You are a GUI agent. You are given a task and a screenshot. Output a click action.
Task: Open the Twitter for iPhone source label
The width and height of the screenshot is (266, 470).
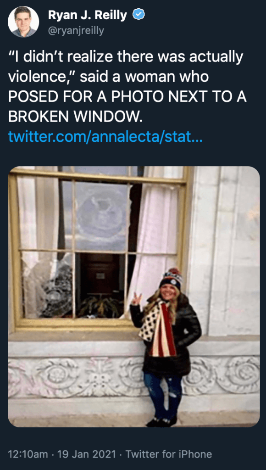(x=169, y=454)
